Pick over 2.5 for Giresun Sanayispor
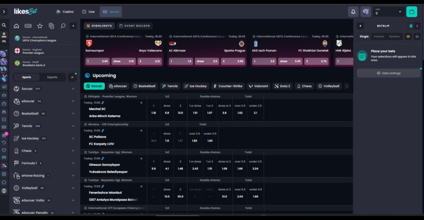Viewport: 424px width, 220px height. (240, 165)
